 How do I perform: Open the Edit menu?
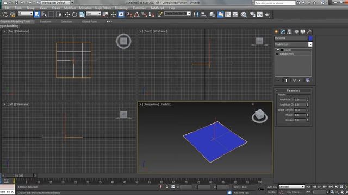(x=7, y=8)
